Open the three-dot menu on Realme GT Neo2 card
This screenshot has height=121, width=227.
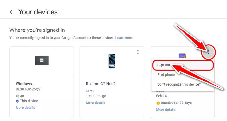(138, 52)
